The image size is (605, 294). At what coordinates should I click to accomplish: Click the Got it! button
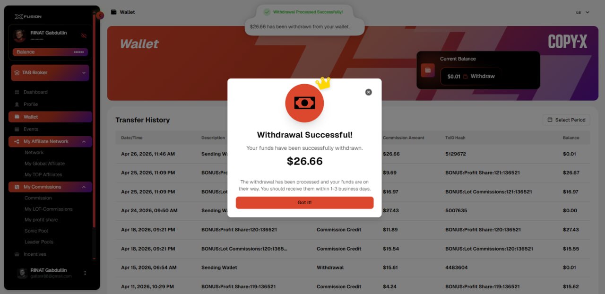coord(305,203)
